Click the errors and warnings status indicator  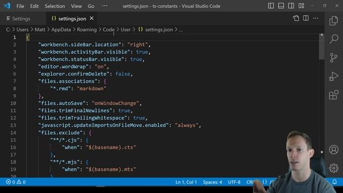16,182
